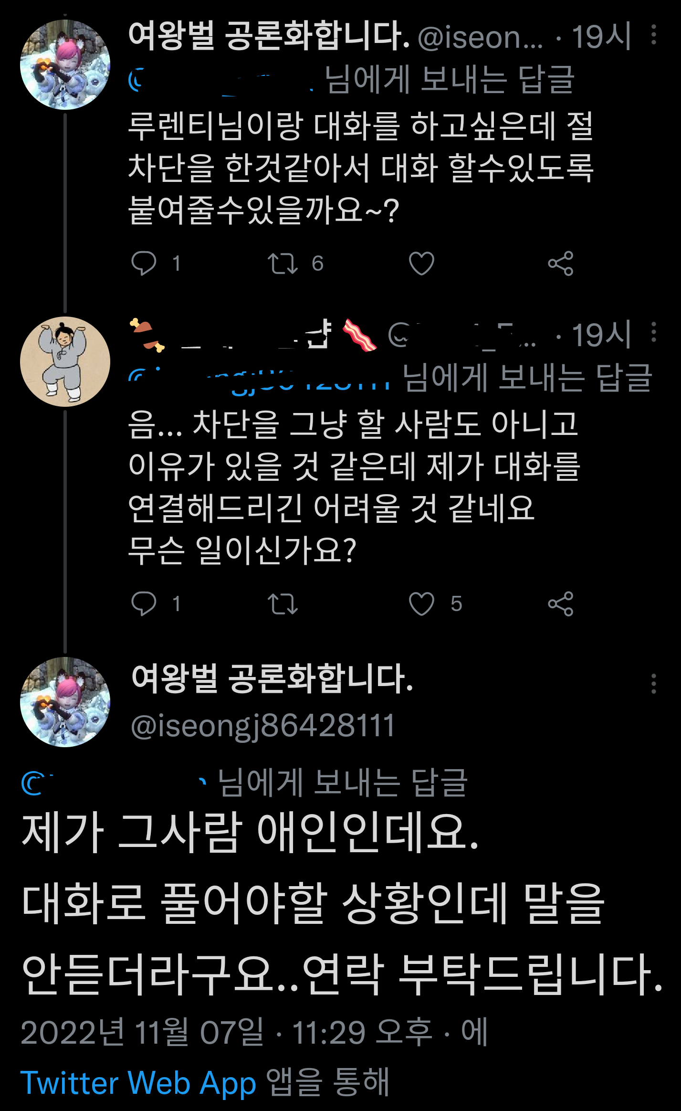Image resolution: width=681 pixels, height=1111 pixels.
Task: Share the second tweet
Action: point(560,604)
